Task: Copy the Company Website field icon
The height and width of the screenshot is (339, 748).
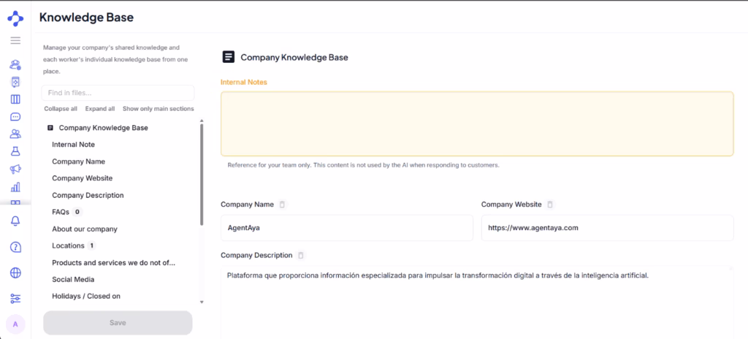Action: 550,205
